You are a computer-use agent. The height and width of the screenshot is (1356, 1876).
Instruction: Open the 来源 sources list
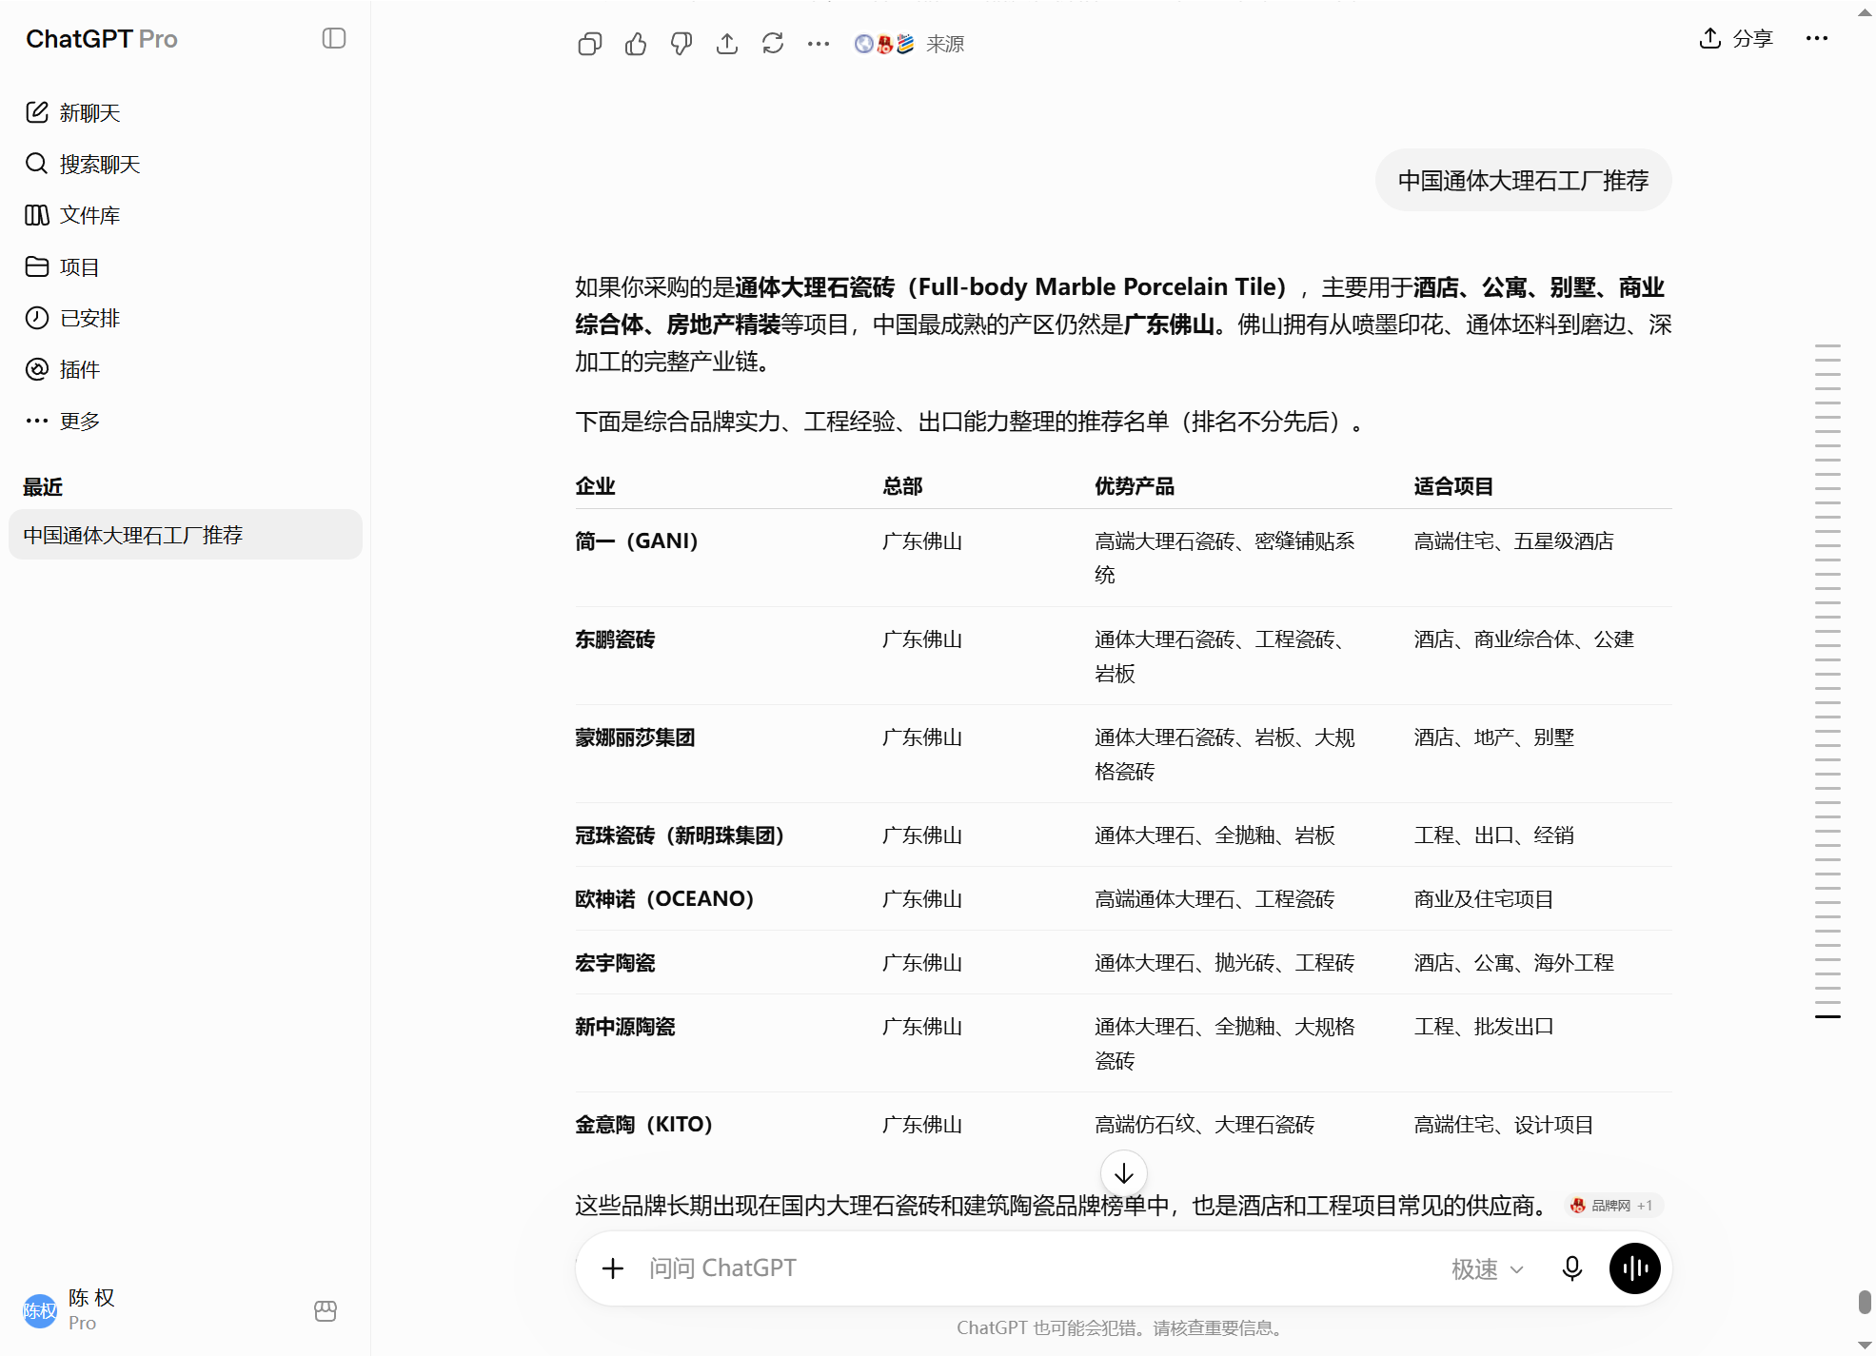pos(909,44)
